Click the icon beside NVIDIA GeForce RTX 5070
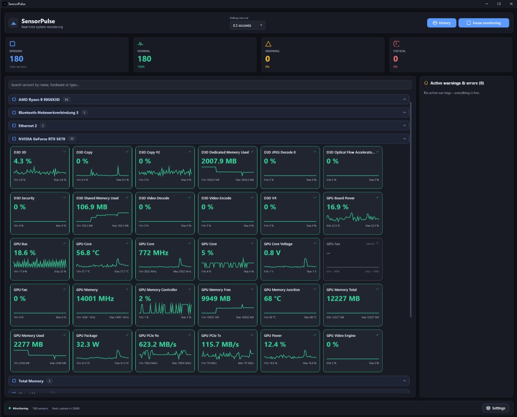The height and width of the screenshot is (417, 517). (14, 139)
